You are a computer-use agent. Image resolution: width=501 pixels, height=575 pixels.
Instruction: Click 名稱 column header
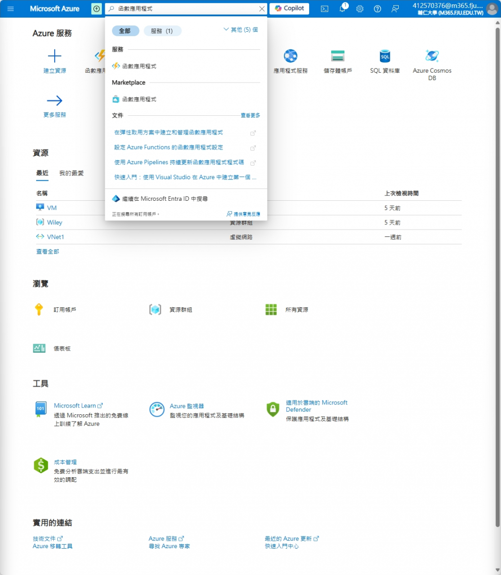[x=42, y=193]
